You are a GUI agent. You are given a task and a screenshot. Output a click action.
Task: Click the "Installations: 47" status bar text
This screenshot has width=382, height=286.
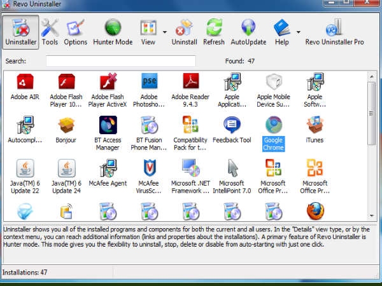25,272
